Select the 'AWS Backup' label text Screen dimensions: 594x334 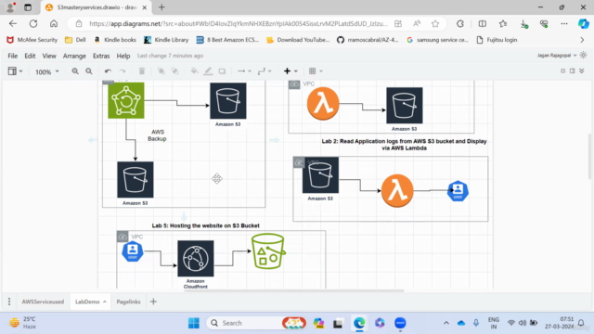(x=157, y=135)
